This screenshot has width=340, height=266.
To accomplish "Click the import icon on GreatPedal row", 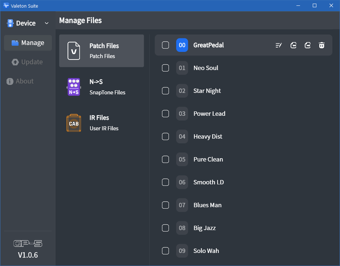I will pos(293,45).
